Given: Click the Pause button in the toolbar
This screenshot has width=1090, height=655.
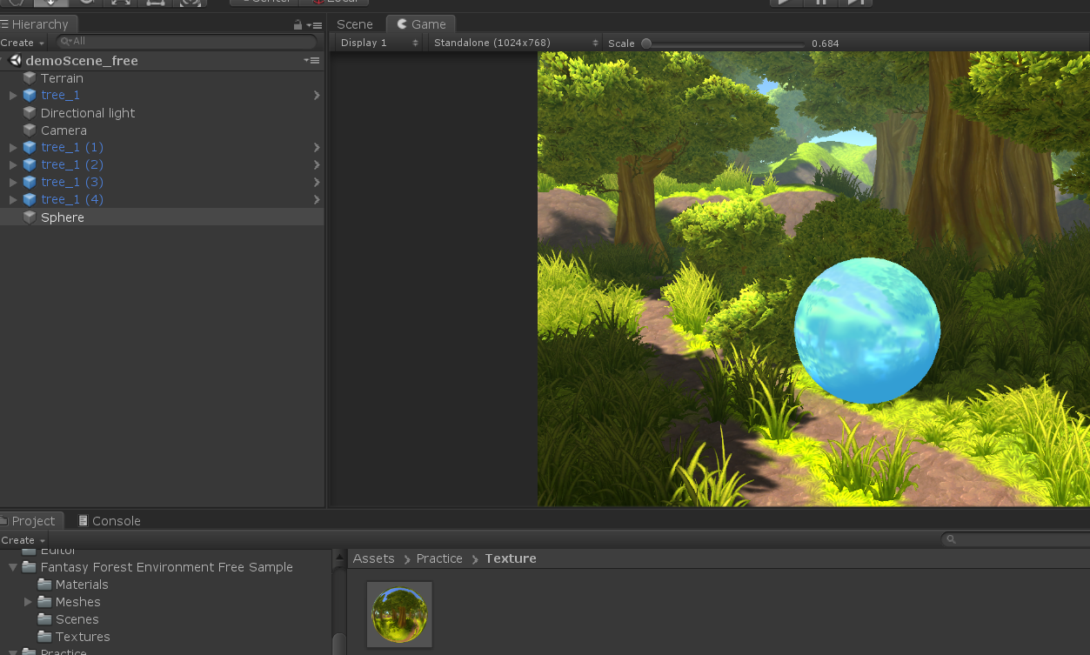Looking at the screenshot, I should (x=820, y=3).
